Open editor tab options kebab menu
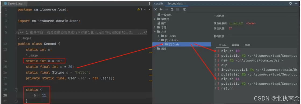Image resolution: width=301 pixels, height=104 pixels. 149,3
